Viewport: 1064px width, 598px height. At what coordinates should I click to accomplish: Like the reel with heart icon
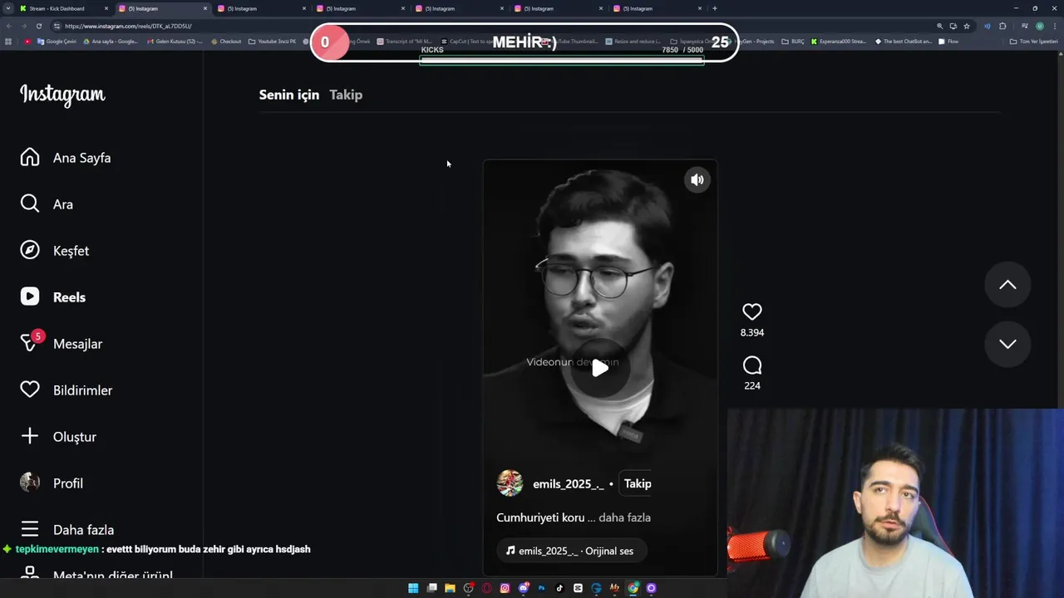[x=752, y=311]
